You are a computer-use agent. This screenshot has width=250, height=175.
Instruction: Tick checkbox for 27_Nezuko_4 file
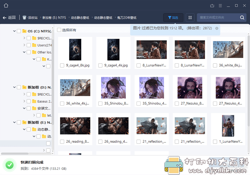point(215,104)
